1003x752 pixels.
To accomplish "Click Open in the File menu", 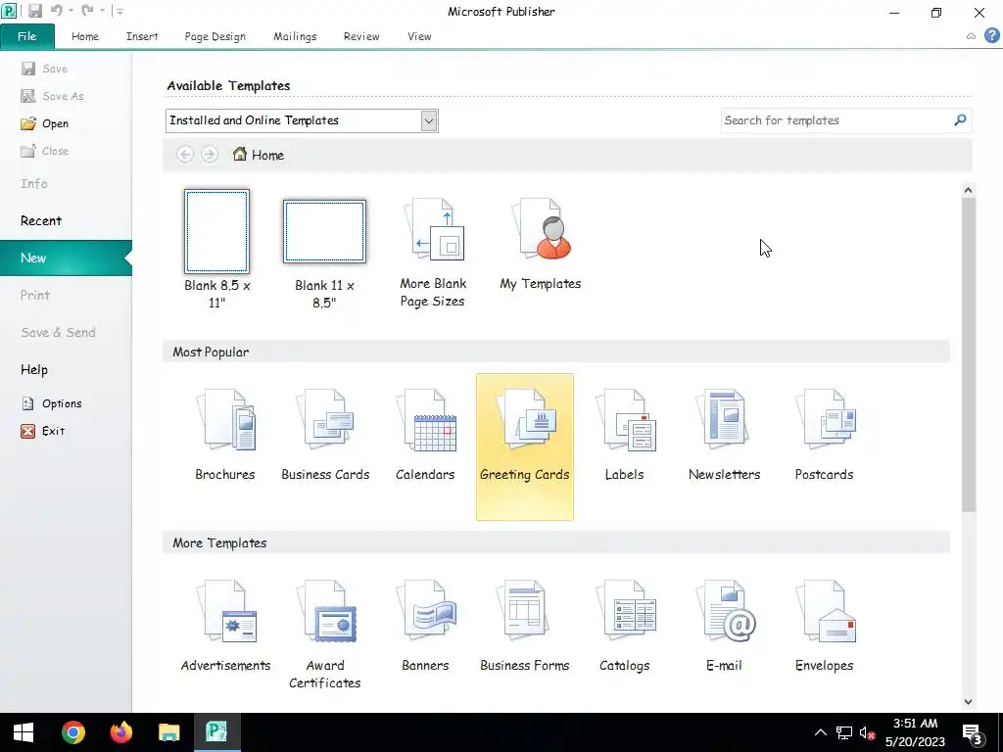I will point(45,123).
